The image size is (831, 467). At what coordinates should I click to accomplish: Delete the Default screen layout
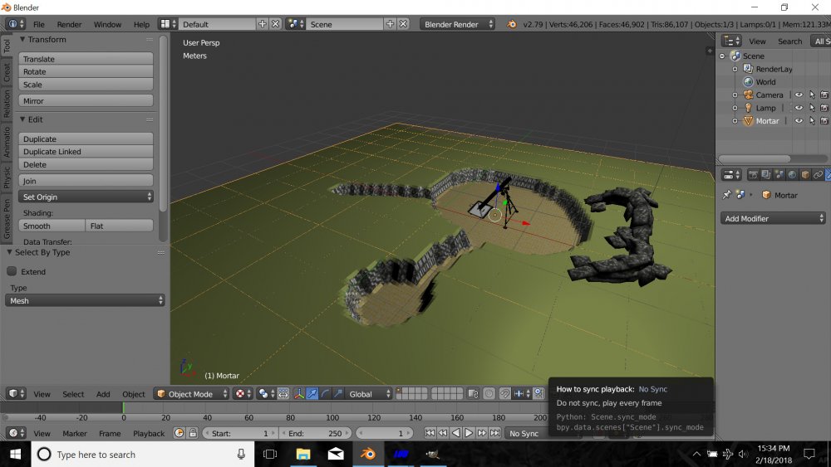click(x=276, y=24)
